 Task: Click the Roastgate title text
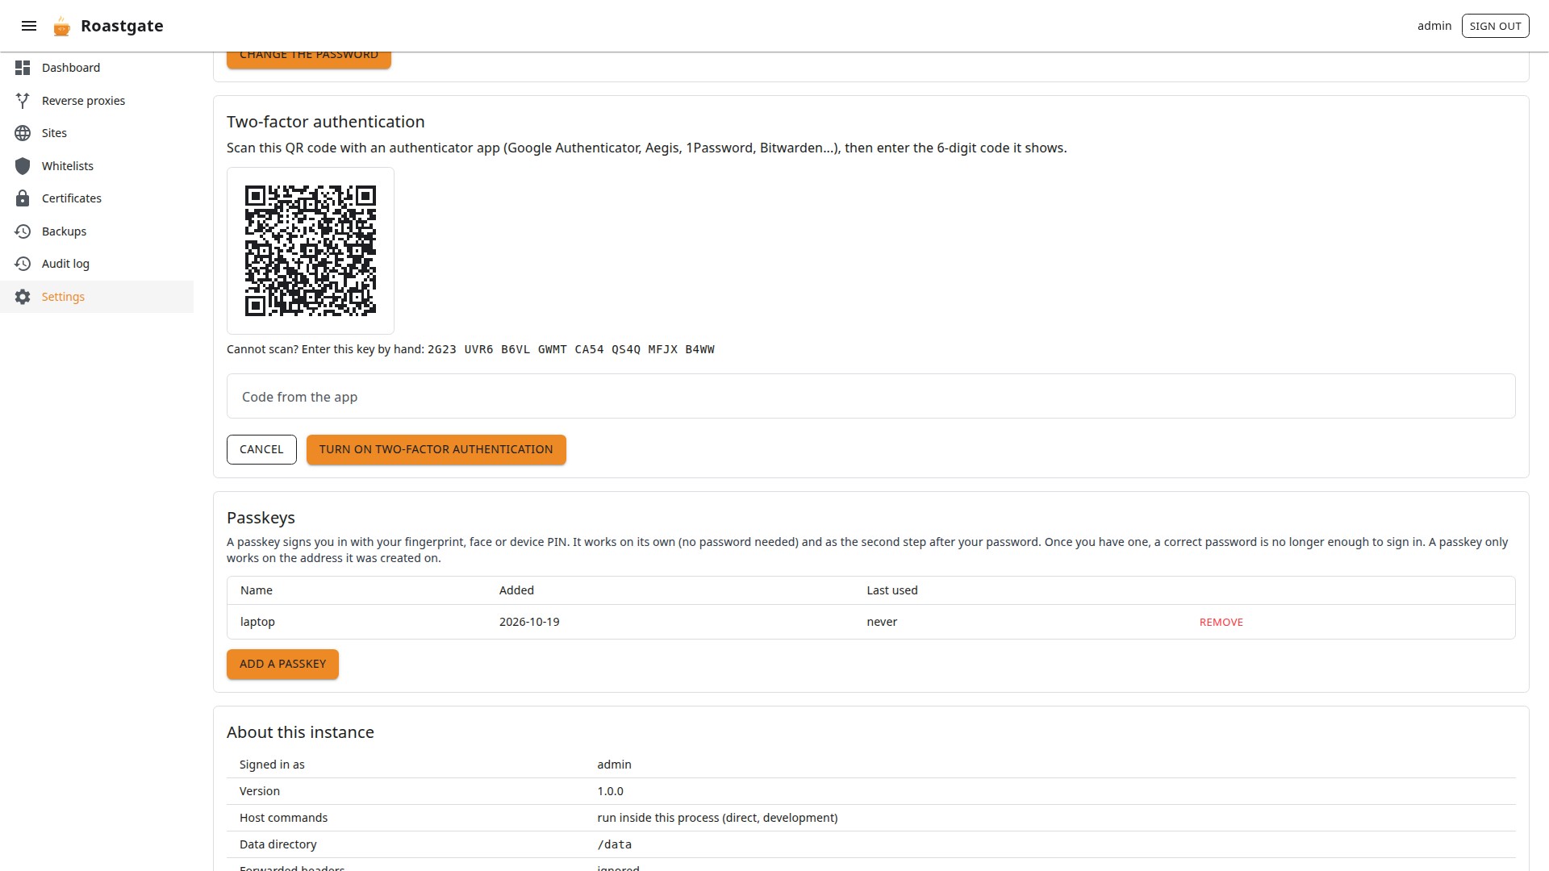[122, 26]
